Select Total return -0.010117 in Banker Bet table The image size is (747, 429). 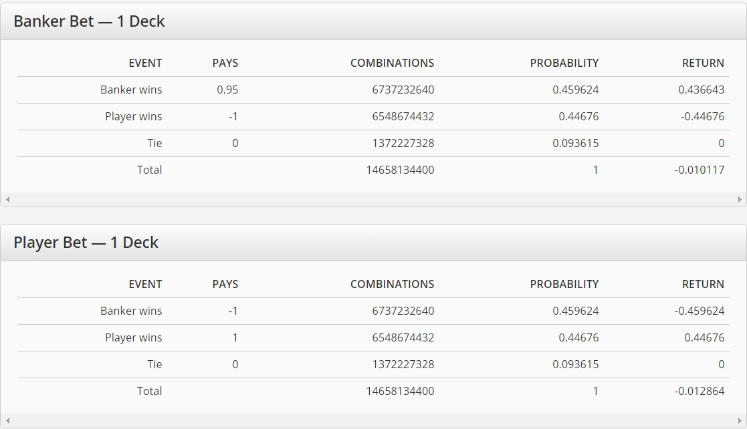[700, 170]
